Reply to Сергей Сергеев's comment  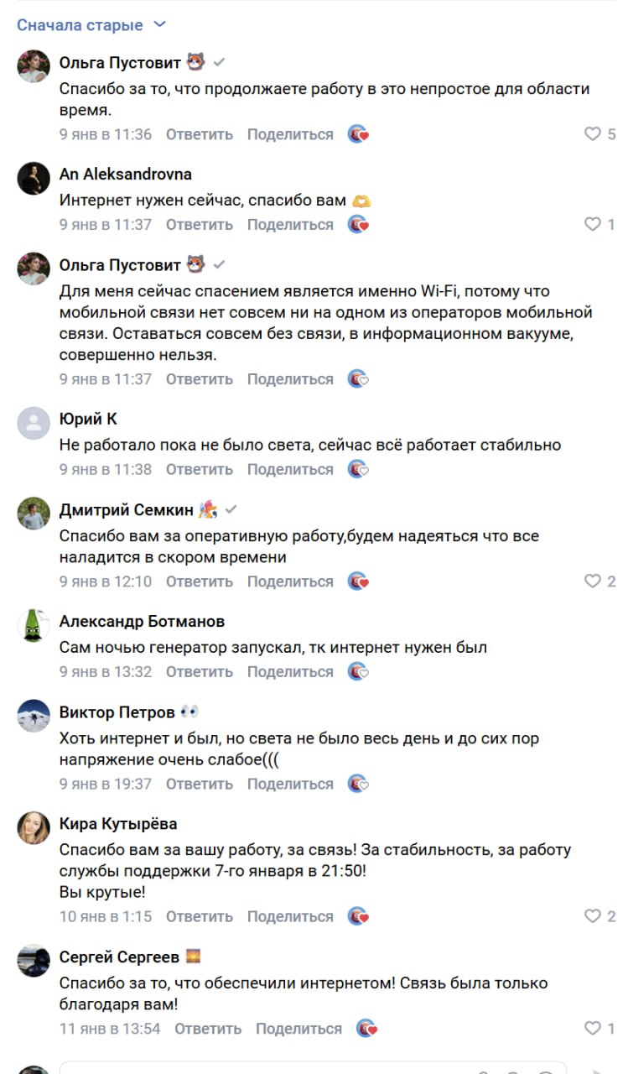(208, 1028)
